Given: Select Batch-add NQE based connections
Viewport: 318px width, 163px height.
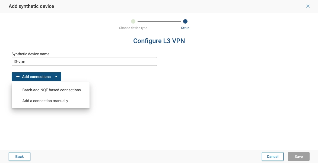Looking at the screenshot, I should coord(52,90).
